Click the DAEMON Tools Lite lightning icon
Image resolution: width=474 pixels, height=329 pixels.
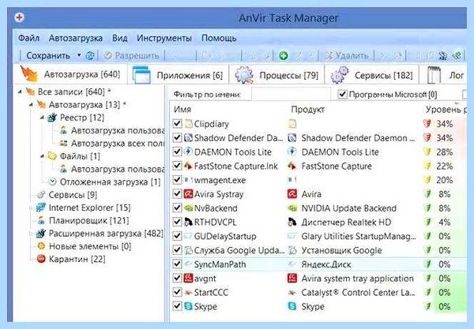pyautogui.click(x=189, y=151)
